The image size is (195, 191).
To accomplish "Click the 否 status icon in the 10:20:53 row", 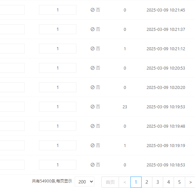I will tap(95, 68).
